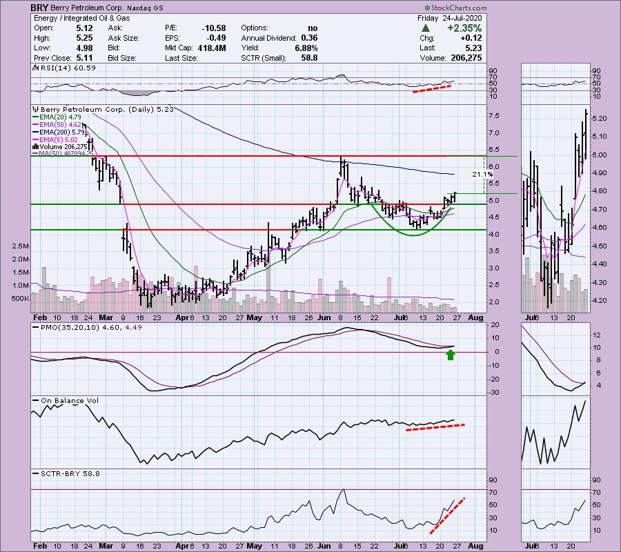Click the On Balance Vol panel label
This screenshot has height=552, width=621.
61,401
